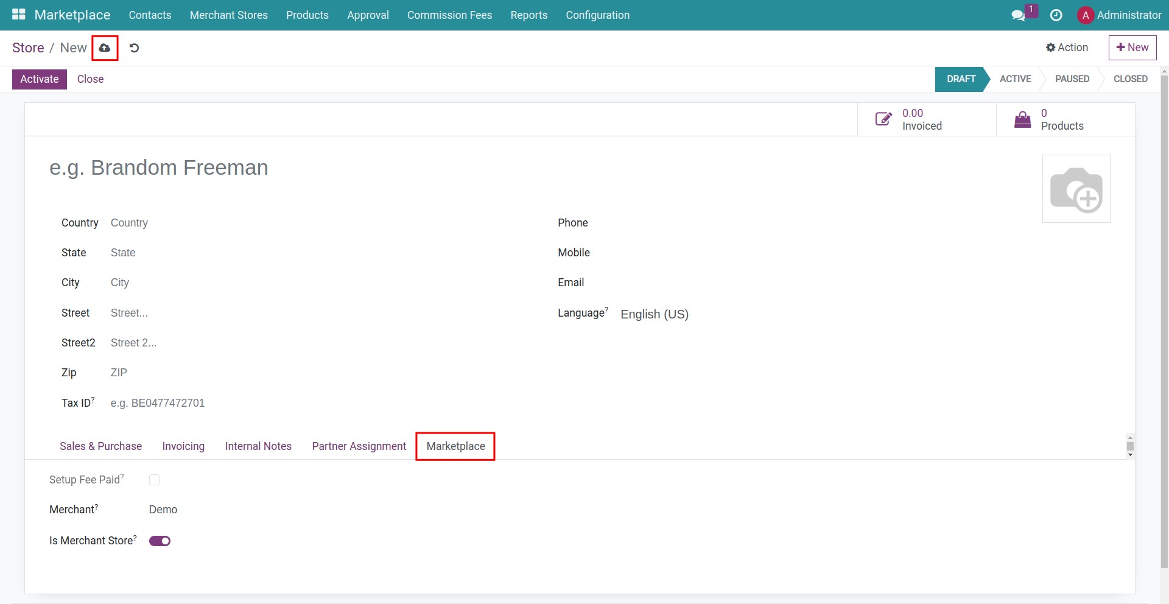Screen dimensions: 1169x604
Task: Switch to the Invoicing tab
Action: click(183, 446)
